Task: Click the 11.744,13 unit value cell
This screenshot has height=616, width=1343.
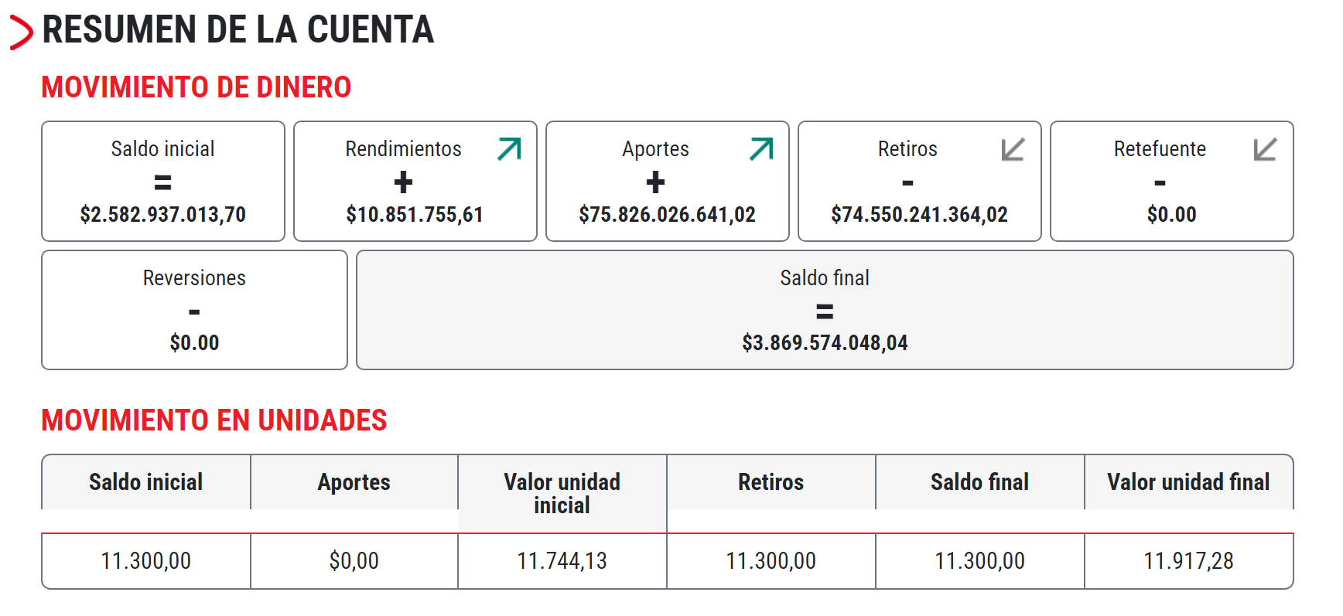Action: point(562,560)
